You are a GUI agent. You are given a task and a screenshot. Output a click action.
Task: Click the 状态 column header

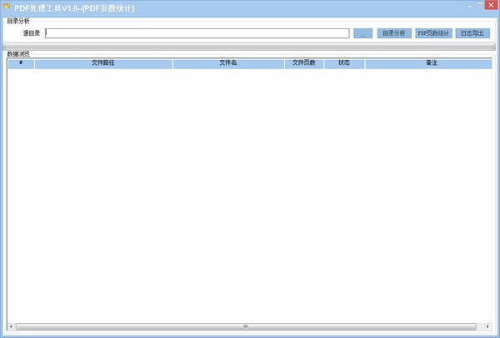344,63
